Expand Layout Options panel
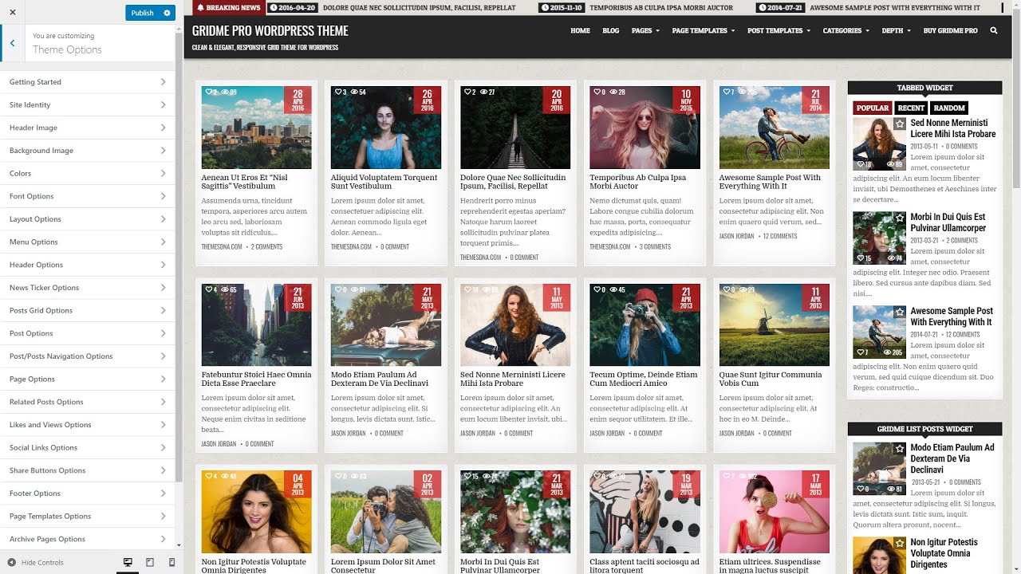The image size is (1021, 574). click(88, 219)
